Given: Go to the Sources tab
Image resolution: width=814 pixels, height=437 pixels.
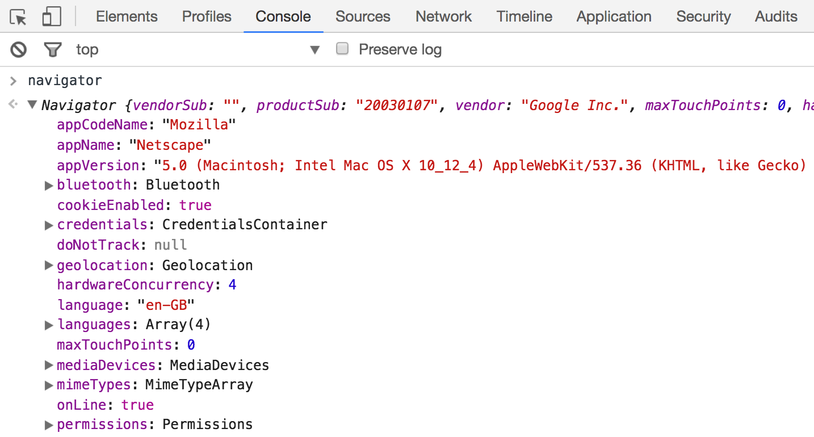Looking at the screenshot, I should [363, 16].
